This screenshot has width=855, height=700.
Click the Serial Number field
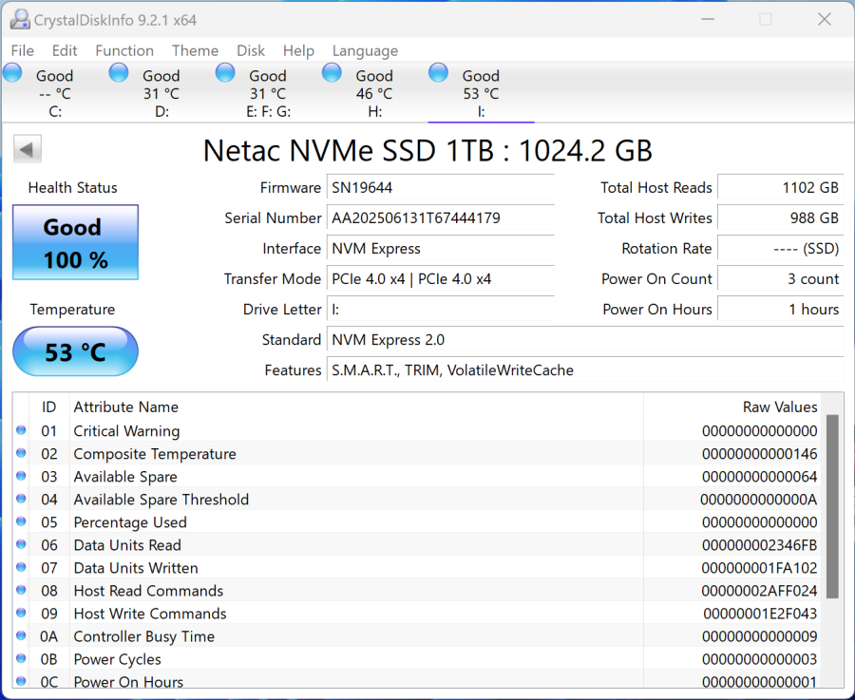(x=440, y=218)
